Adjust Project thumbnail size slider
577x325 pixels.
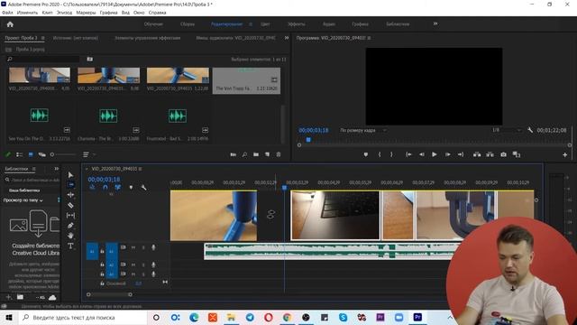pyautogui.click(x=52, y=154)
